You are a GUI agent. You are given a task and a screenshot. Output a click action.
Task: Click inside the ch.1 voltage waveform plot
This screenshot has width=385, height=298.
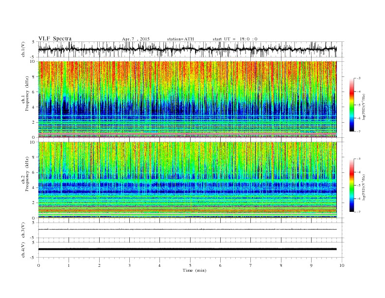click(x=191, y=49)
